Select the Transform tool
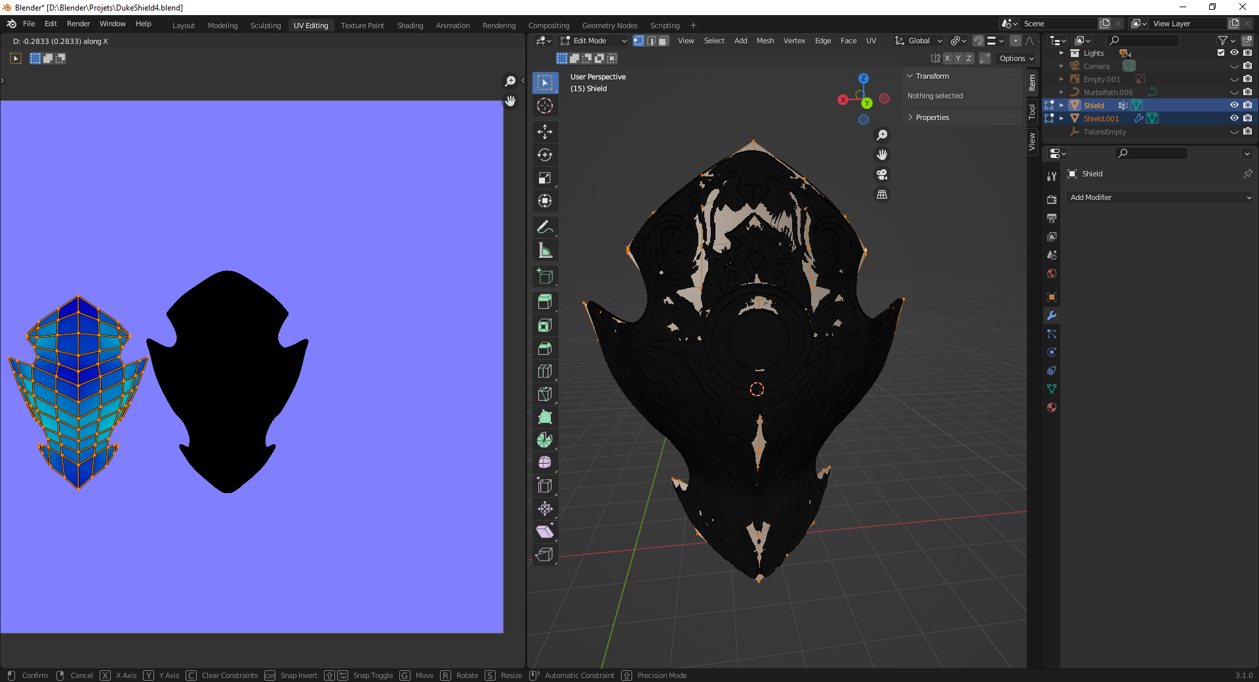The height and width of the screenshot is (682, 1259). 545,201
